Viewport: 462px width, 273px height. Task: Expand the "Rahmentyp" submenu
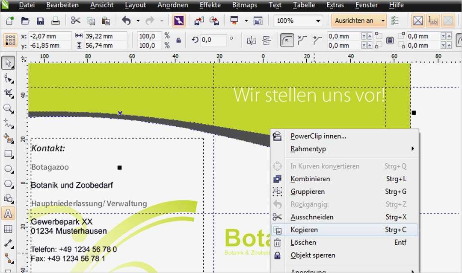(x=308, y=148)
